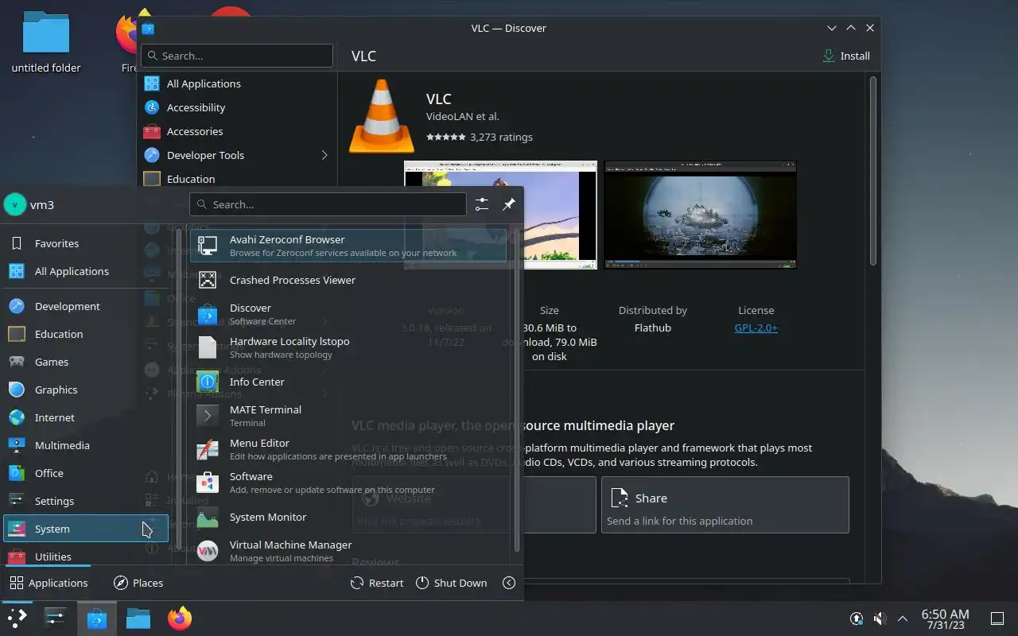Open Education category in Discover
Screen dimensions: 1018x636
point(237,179)
